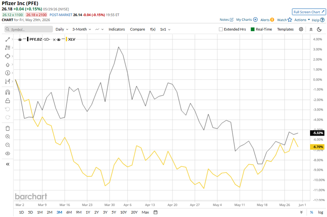Collapse the header with double up chevron

(311, 29)
